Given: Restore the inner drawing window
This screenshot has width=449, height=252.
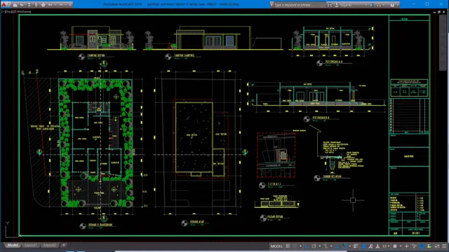Looking at the screenshot, I should 439,12.
